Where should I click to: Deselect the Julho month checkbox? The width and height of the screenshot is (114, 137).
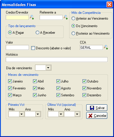pos(58,81)
